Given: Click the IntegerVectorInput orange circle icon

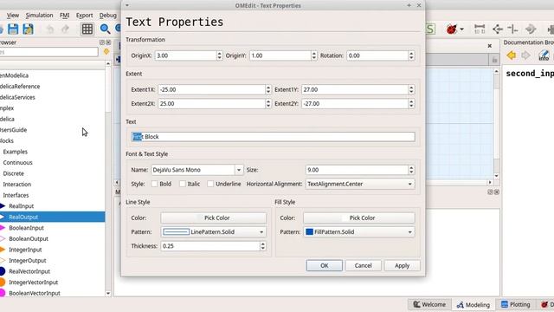Looking at the screenshot, I should (3, 283).
